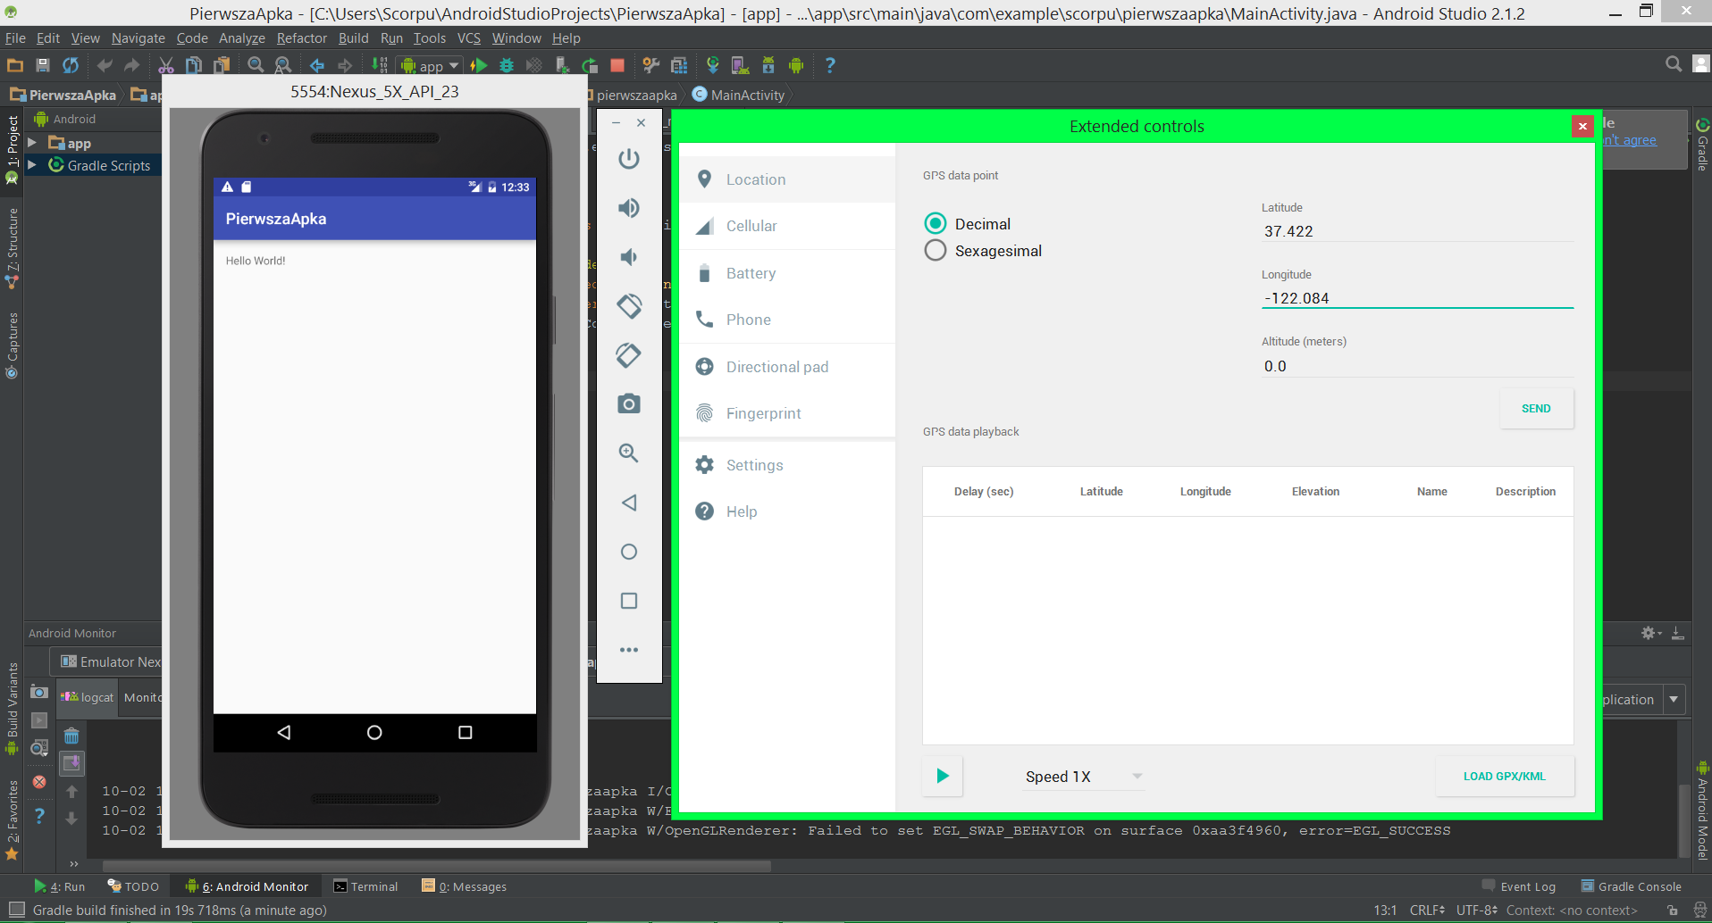The height and width of the screenshot is (923, 1712).
Task: Open Battery tab in Extended controls
Action: (787, 273)
